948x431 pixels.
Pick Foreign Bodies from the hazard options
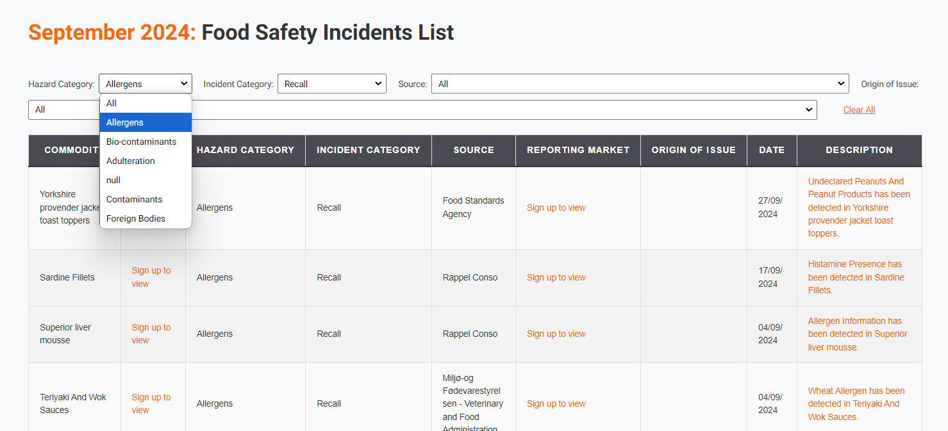(x=135, y=218)
